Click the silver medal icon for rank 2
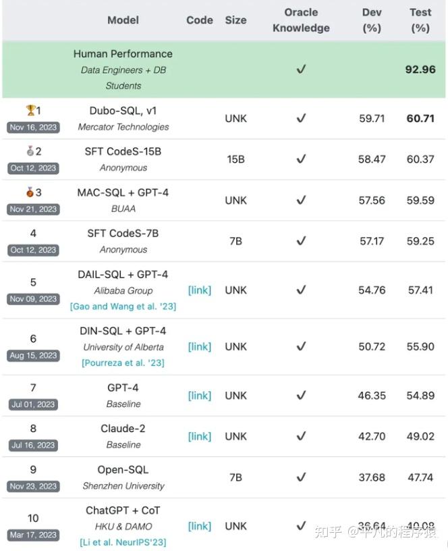The height and width of the screenshot is (551, 448). point(29,151)
